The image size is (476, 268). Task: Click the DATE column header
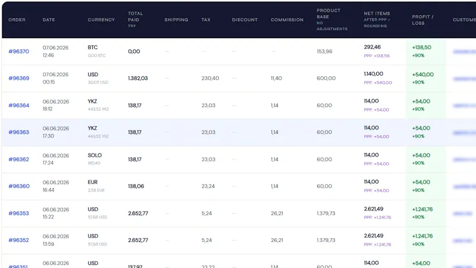(49, 20)
